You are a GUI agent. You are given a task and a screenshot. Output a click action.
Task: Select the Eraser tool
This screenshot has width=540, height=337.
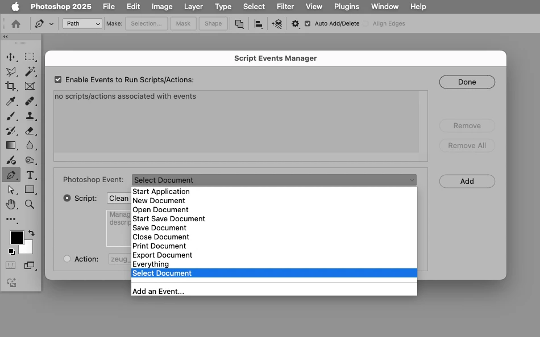(x=30, y=130)
